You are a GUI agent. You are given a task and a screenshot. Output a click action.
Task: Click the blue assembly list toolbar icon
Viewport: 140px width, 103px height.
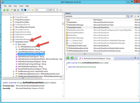(22, 10)
